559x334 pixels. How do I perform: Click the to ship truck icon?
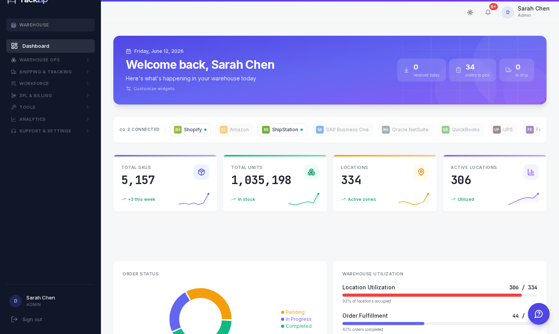pyautogui.click(x=509, y=70)
